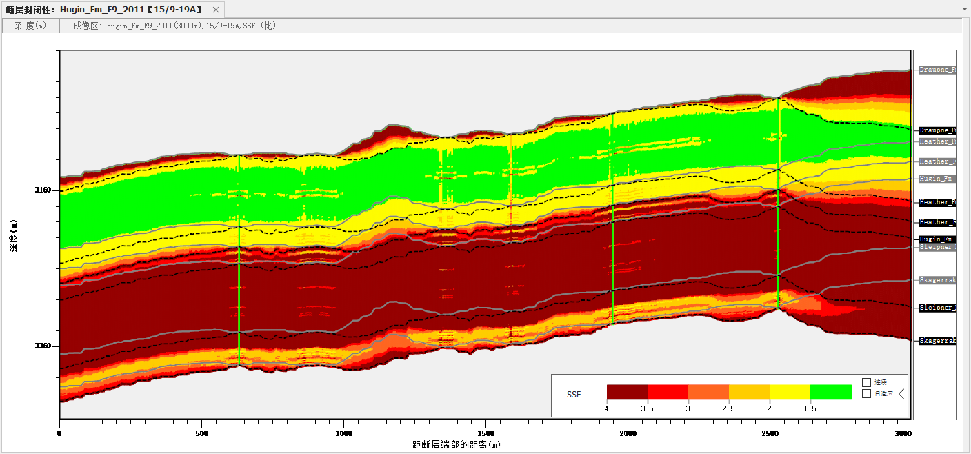Click the legend tick value 4
The image size is (971, 454).
tap(607, 408)
